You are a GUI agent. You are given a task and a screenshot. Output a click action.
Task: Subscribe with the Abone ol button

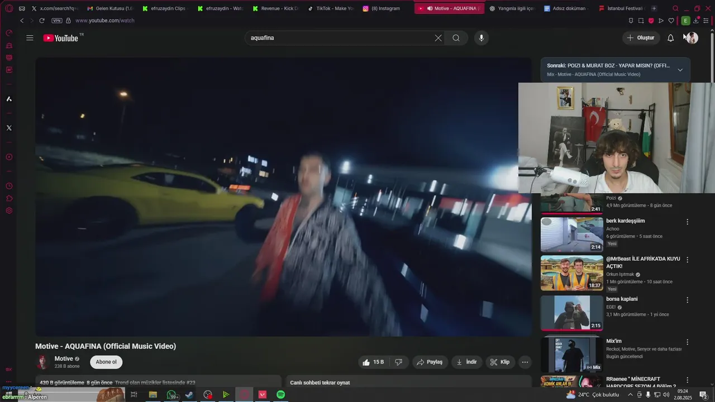106,362
